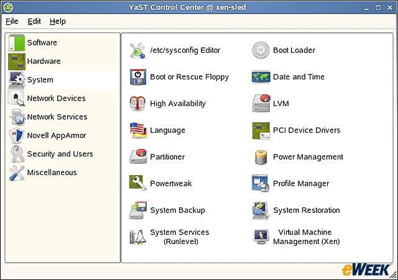Open the /etc/sysconfig Editor icon
Screen dimensions: 398x280
coord(137,50)
